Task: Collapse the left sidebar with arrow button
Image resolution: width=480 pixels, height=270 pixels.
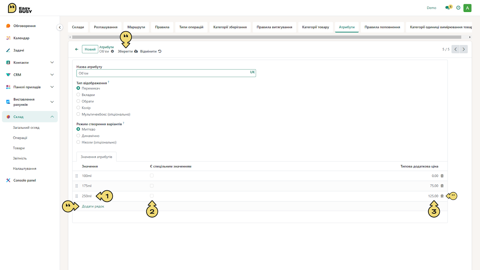Action: tap(60, 27)
